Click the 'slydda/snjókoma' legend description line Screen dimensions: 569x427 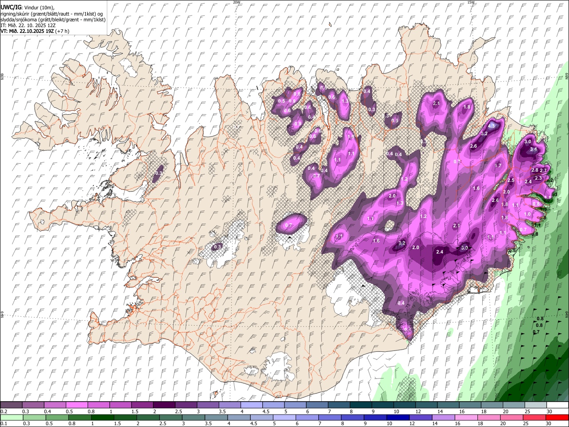53,20
